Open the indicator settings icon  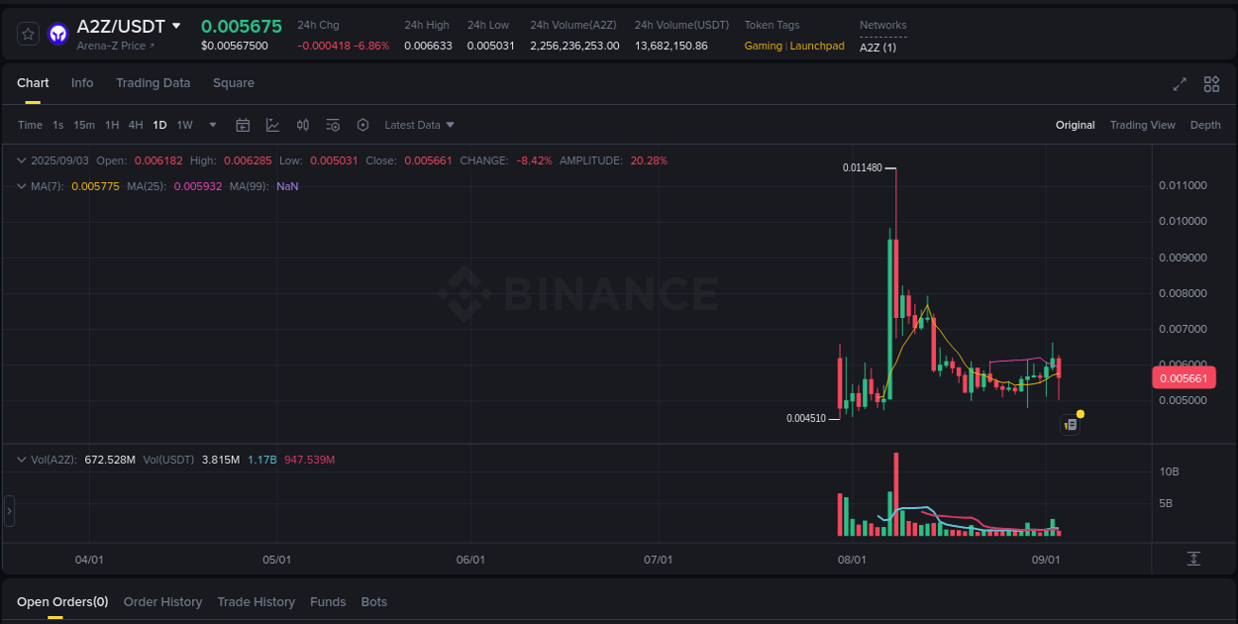[333, 125]
